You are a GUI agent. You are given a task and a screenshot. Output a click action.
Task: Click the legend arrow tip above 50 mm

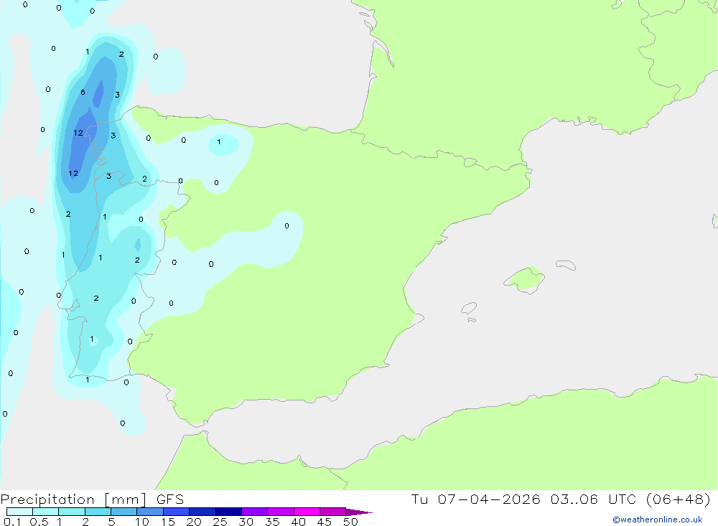click(359, 512)
